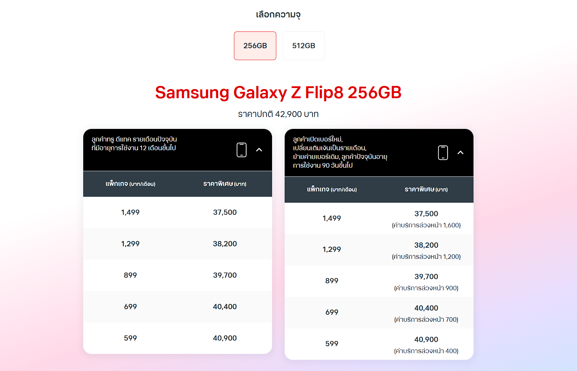Viewport: 577px width, 371px height.
Task: Collapse the existing True dtac customer table
Action: tap(259, 150)
